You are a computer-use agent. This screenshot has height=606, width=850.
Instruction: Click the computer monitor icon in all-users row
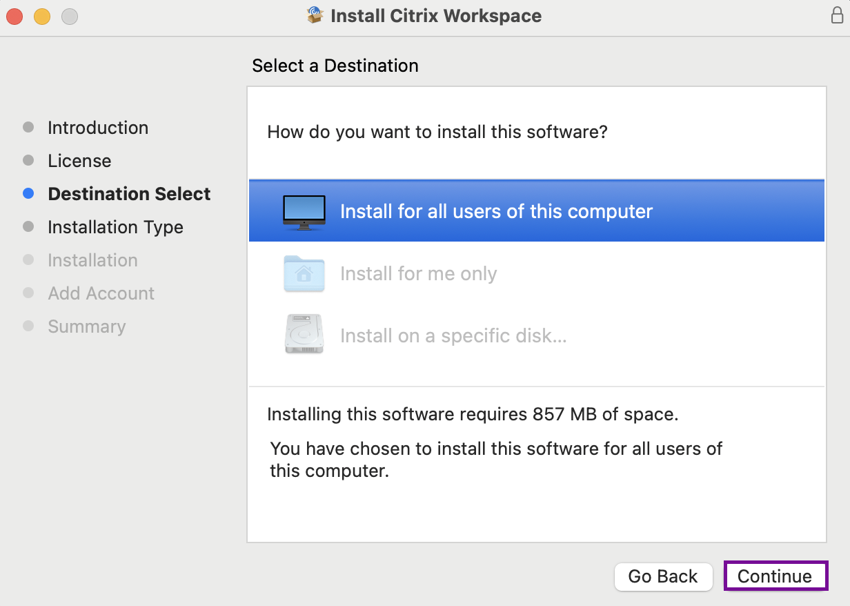tap(304, 212)
